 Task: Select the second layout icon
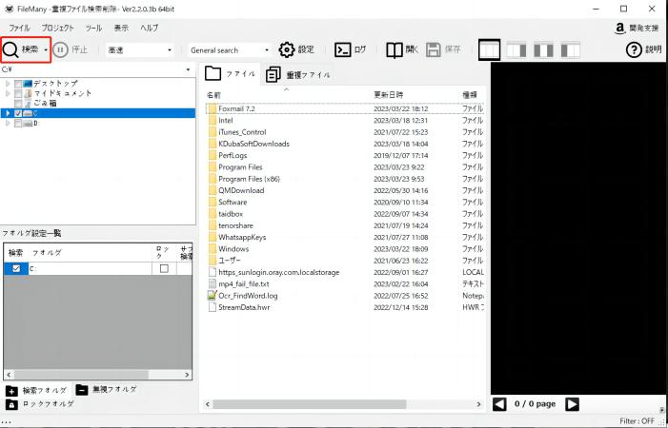pos(516,49)
